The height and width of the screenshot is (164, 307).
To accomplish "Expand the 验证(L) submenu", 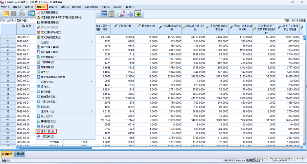I will 66,42.
